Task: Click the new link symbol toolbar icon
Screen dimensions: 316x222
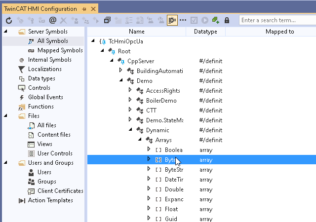Action: pos(41,20)
